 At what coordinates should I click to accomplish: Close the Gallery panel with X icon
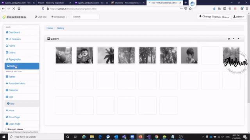coord(238,39)
